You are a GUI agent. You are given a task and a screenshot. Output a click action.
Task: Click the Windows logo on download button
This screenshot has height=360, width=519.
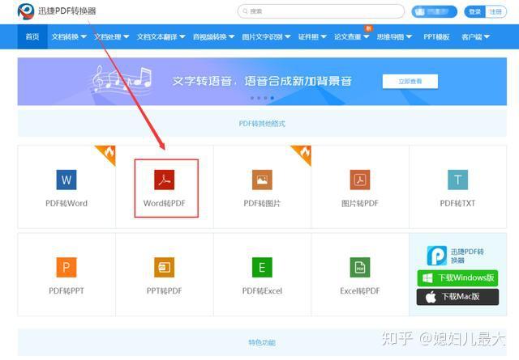427,278
